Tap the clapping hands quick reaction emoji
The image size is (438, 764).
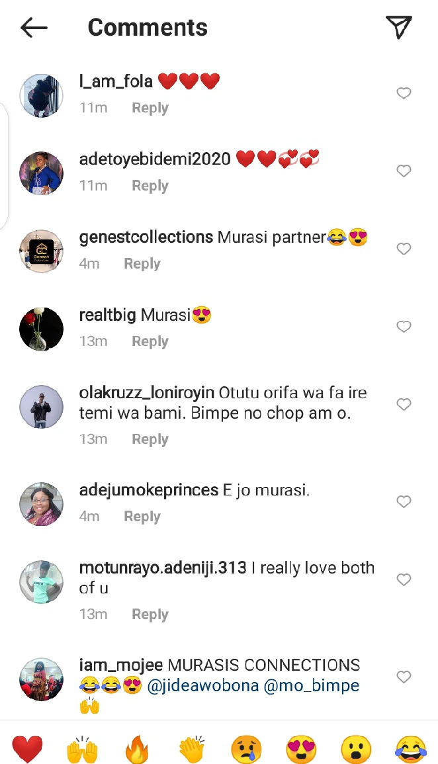[x=193, y=750]
